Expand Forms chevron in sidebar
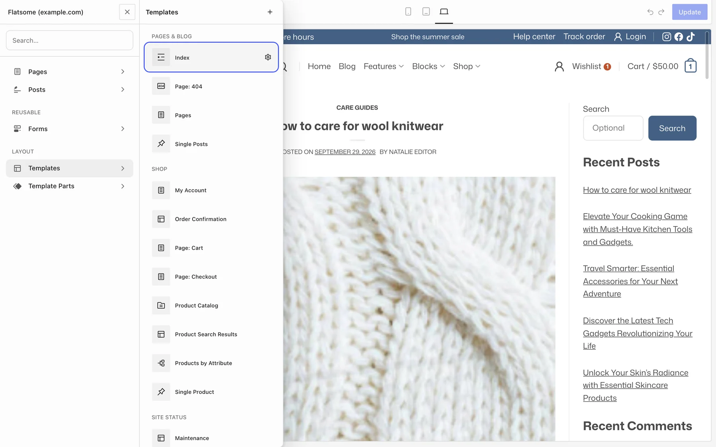This screenshot has width=716, height=447. 123,129
